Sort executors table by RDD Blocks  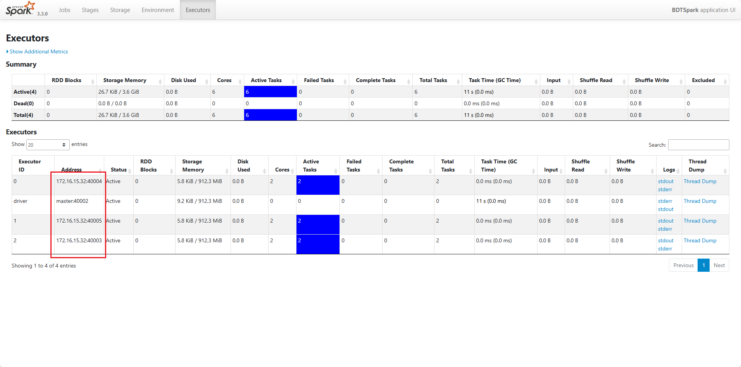click(x=154, y=166)
